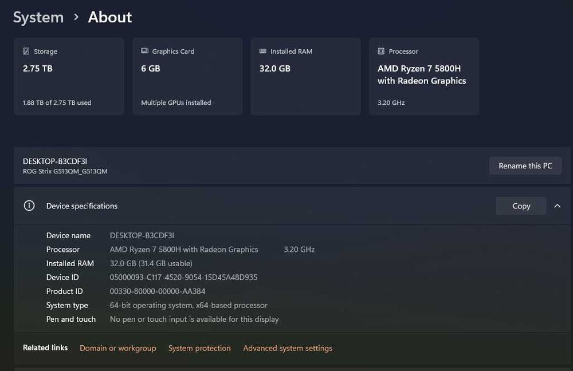Select '3.20 GHz' in Processor card
573x371 pixels.
tap(391, 102)
